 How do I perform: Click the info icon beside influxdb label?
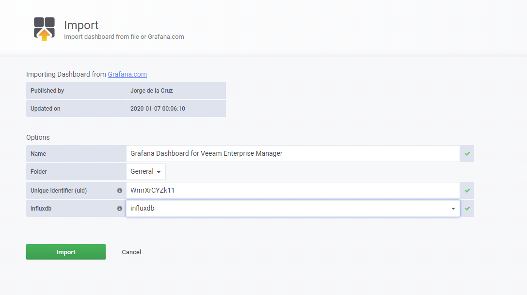point(120,209)
